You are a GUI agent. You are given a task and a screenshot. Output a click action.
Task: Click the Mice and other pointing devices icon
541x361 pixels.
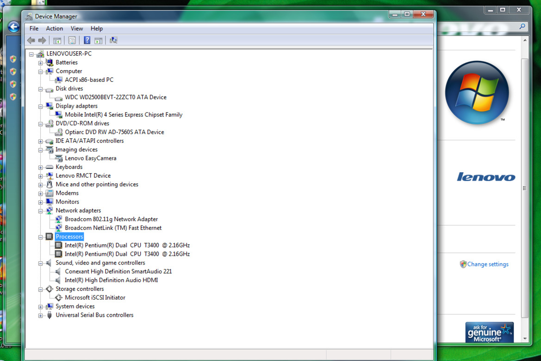pyautogui.click(x=50, y=184)
